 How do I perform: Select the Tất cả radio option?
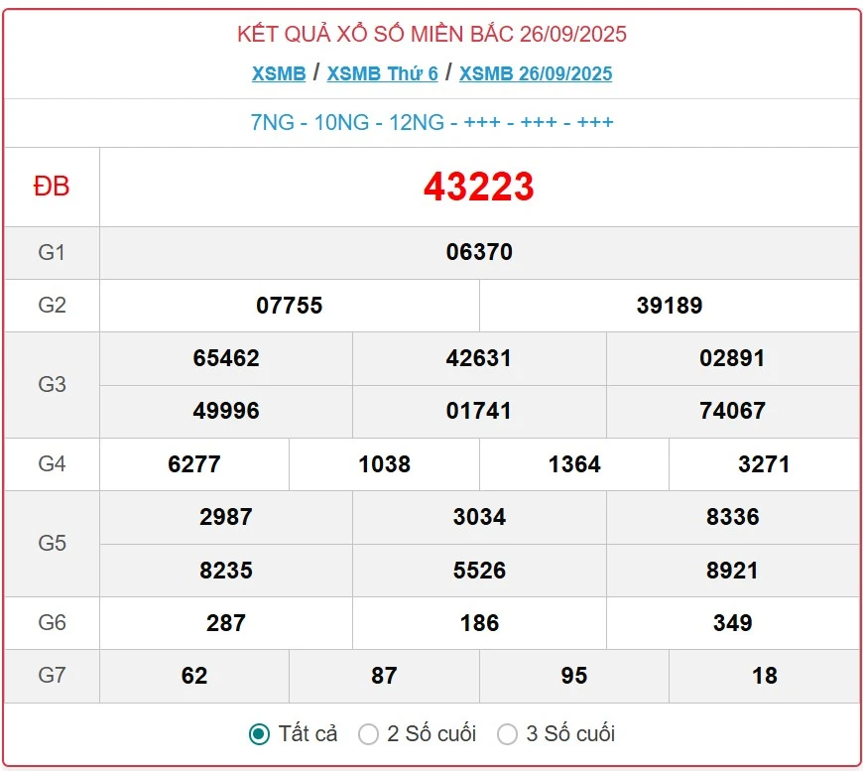pos(259,734)
